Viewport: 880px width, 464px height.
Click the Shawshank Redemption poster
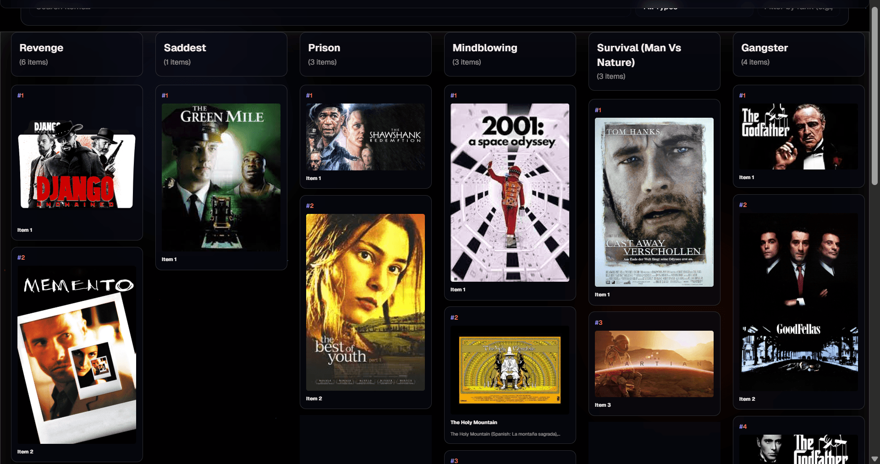point(365,137)
